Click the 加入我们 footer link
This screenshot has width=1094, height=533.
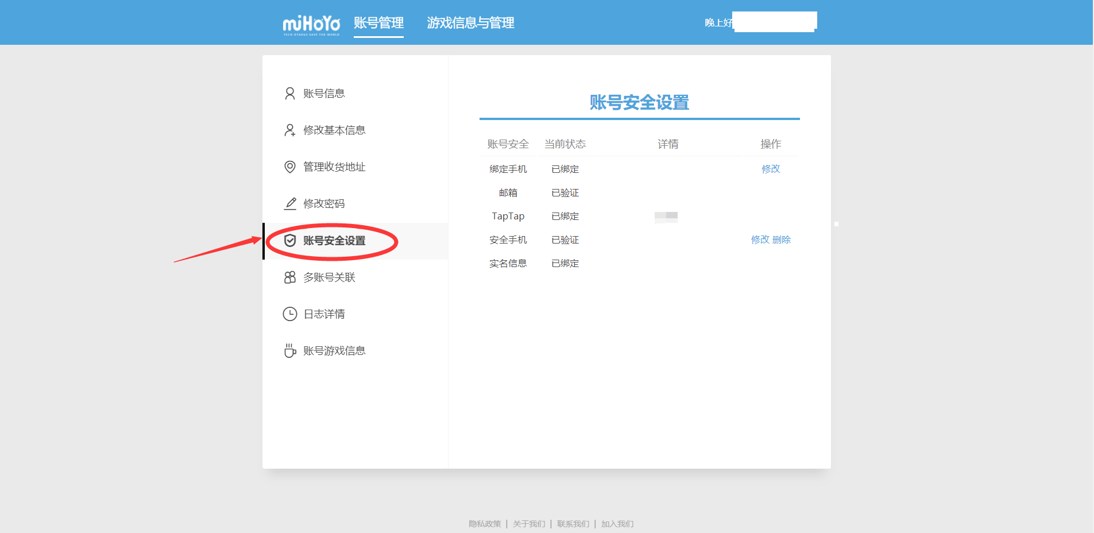click(616, 524)
